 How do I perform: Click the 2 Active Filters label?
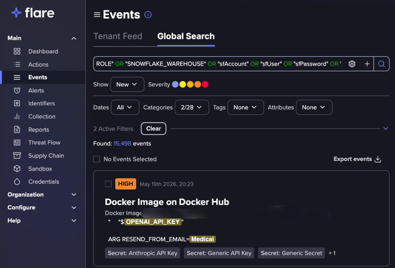[x=113, y=129]
